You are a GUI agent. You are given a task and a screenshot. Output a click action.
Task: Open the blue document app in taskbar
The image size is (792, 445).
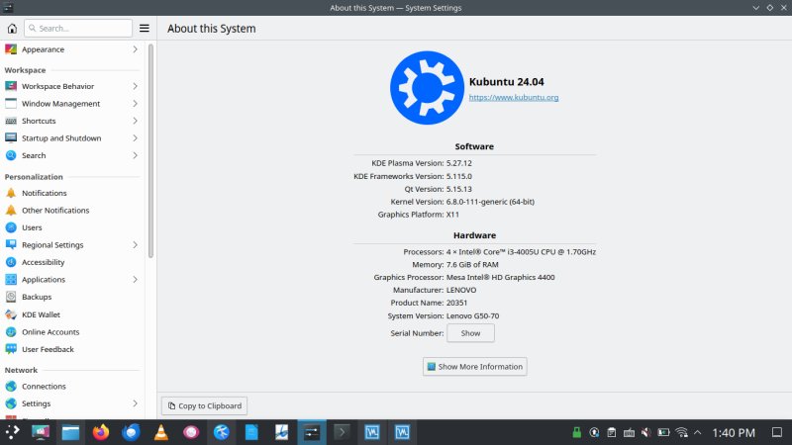click(251, 432)
